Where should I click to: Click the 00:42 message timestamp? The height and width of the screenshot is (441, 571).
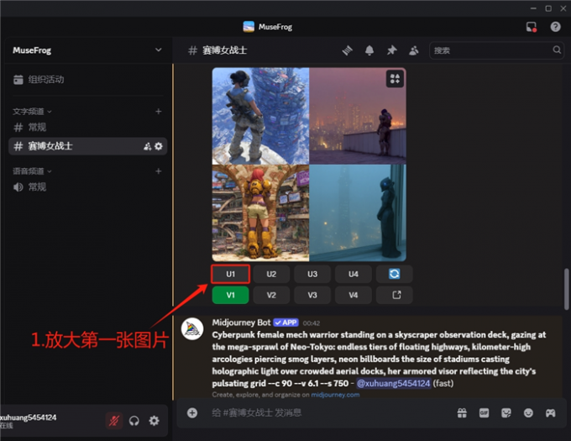312,323
